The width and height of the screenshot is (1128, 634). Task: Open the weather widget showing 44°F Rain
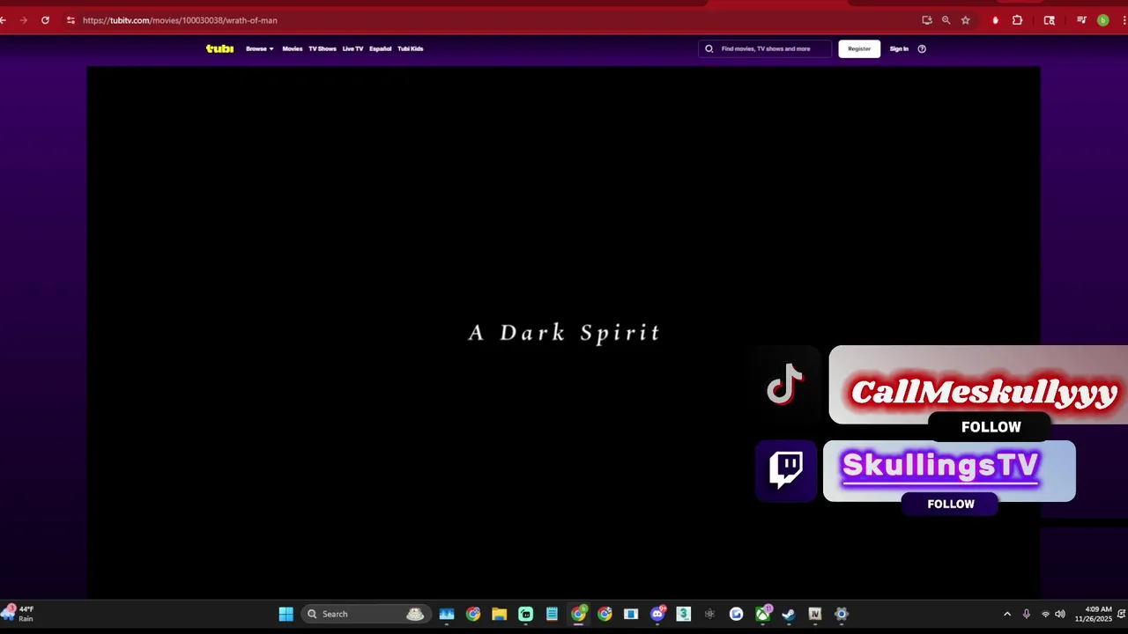(19, 614)
